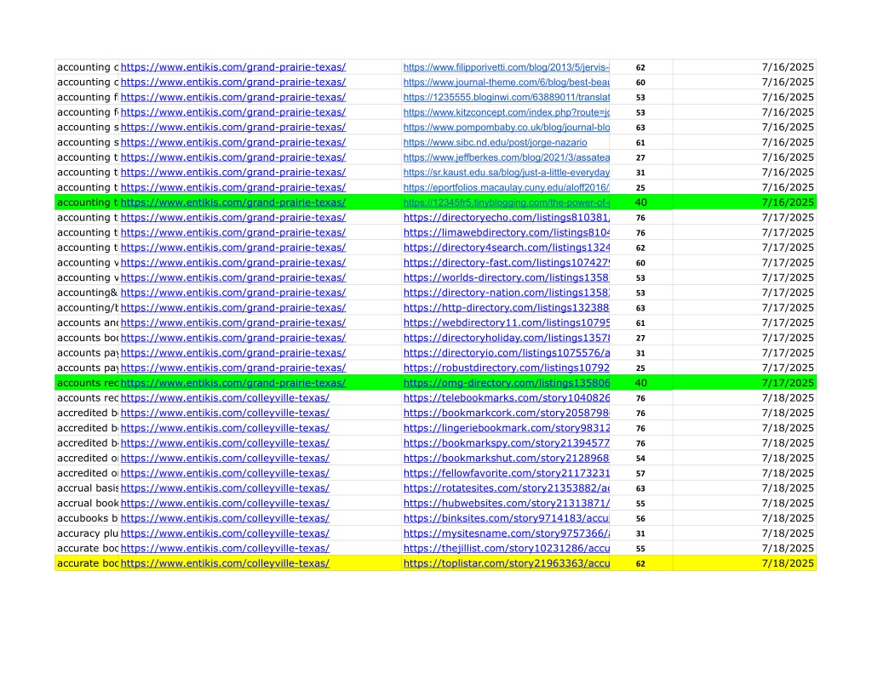Open entikis colleyville link in telebookmarks row
The width and height of the screenshot is (872, 673).
[x=225, y=397]
